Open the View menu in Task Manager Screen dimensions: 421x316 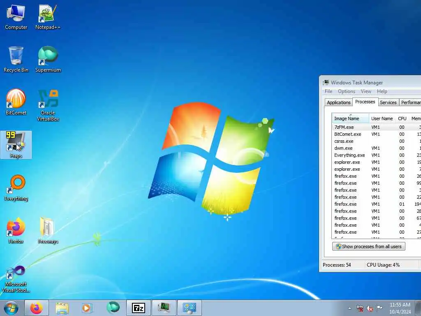point(366,91)
